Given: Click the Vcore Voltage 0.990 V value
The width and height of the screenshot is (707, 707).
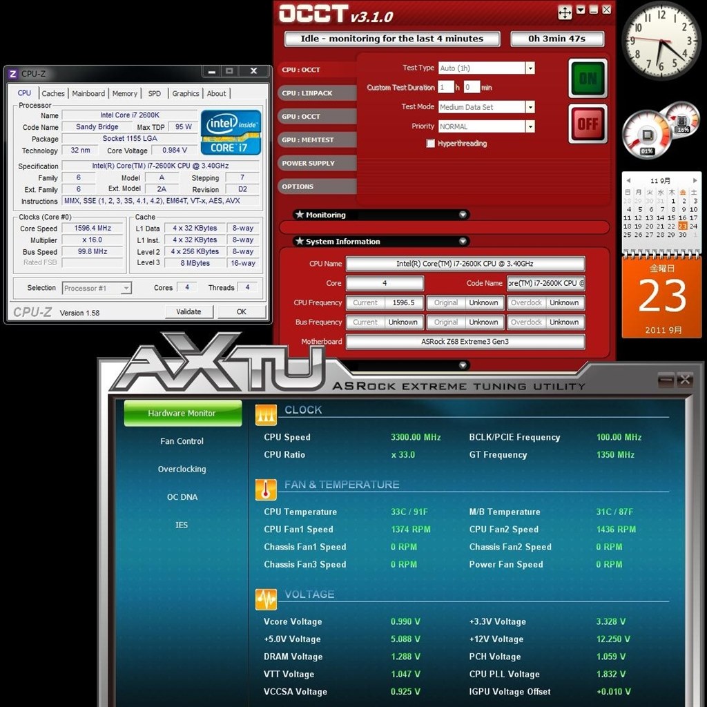Looking at the screenshot, I should click(405, 621).
